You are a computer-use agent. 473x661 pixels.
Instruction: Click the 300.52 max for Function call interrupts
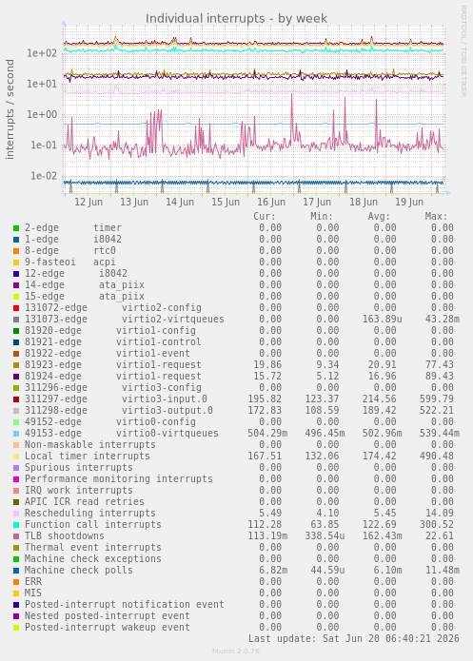pyautogui.click(x=437, y=525)
